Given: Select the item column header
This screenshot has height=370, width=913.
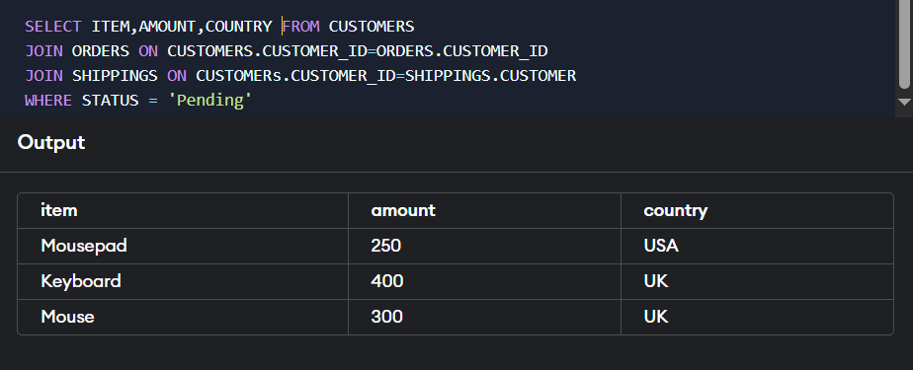Looking at the screenshot, I should (183, 210).
